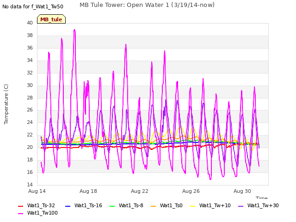The height and width of the screenshot is (222, 296).
Task: Click the 16 y-axis tick label
Action: click(30, 172)
